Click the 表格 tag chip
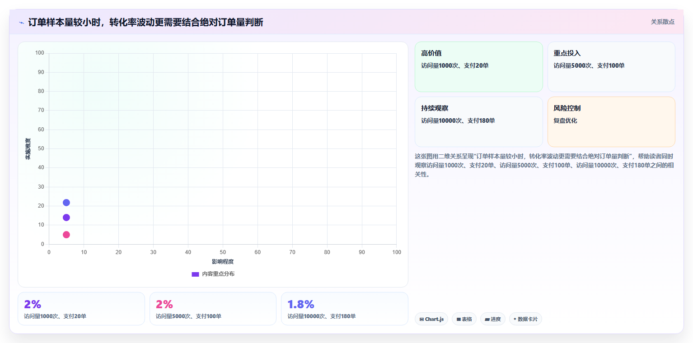The height and width of the screenshot is (343, 693). pyautogui.click(x=464, y=319)
